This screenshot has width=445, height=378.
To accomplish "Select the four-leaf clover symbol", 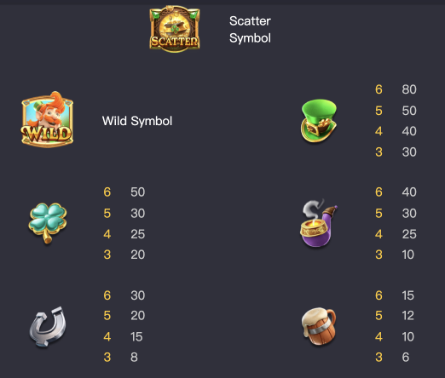I will coord(48,223).
